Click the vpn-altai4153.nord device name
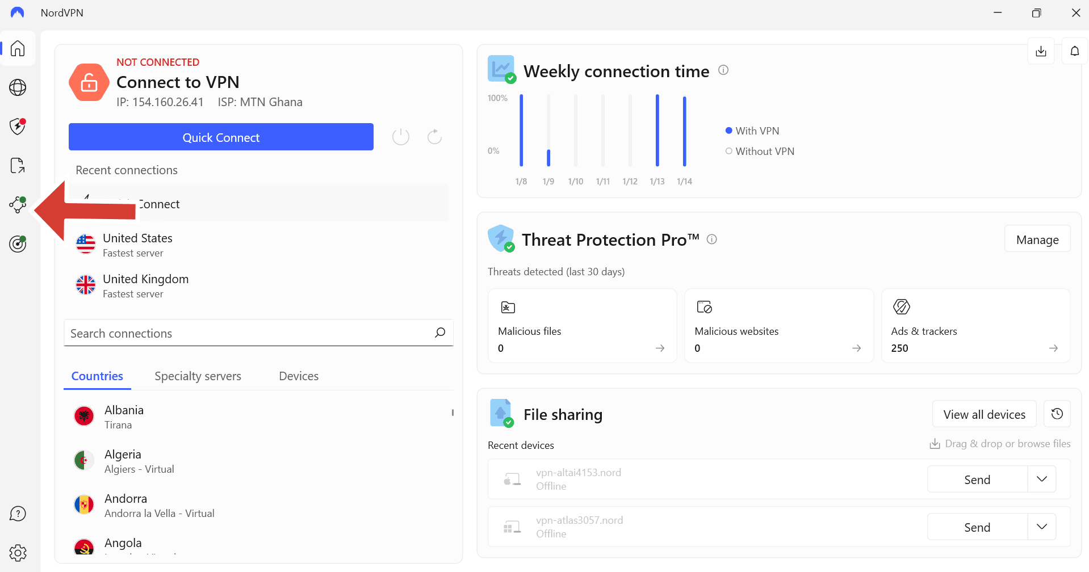 [579, 472]
